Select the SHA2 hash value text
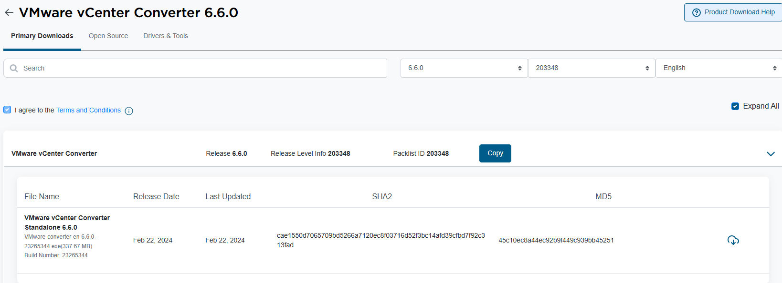 [x=381, y=240]
